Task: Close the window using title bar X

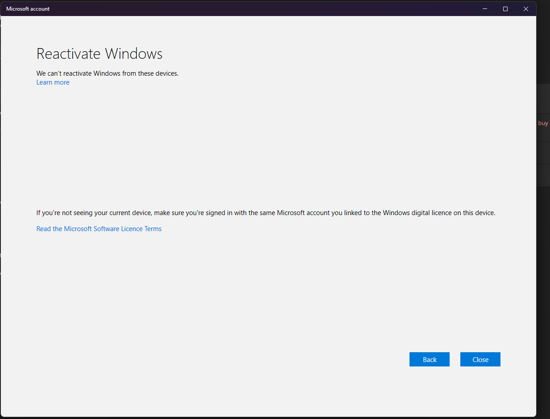Action: click(x=526, y=9)
